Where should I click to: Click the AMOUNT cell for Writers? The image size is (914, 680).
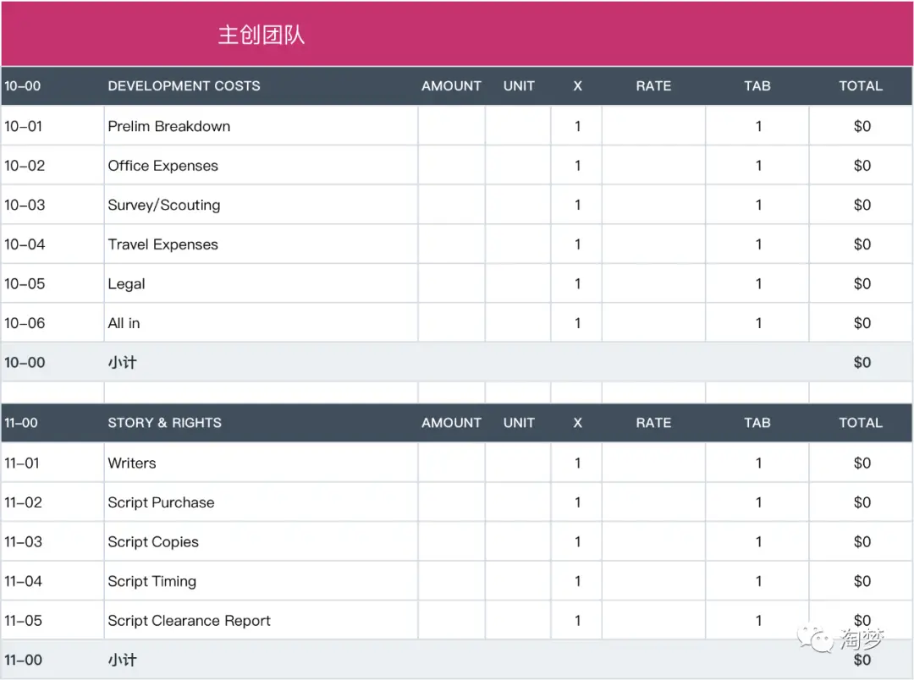[x=451, y=463]
